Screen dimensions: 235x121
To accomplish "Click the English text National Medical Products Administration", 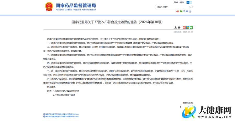I will pyautogui.click(x=76, y=10).
